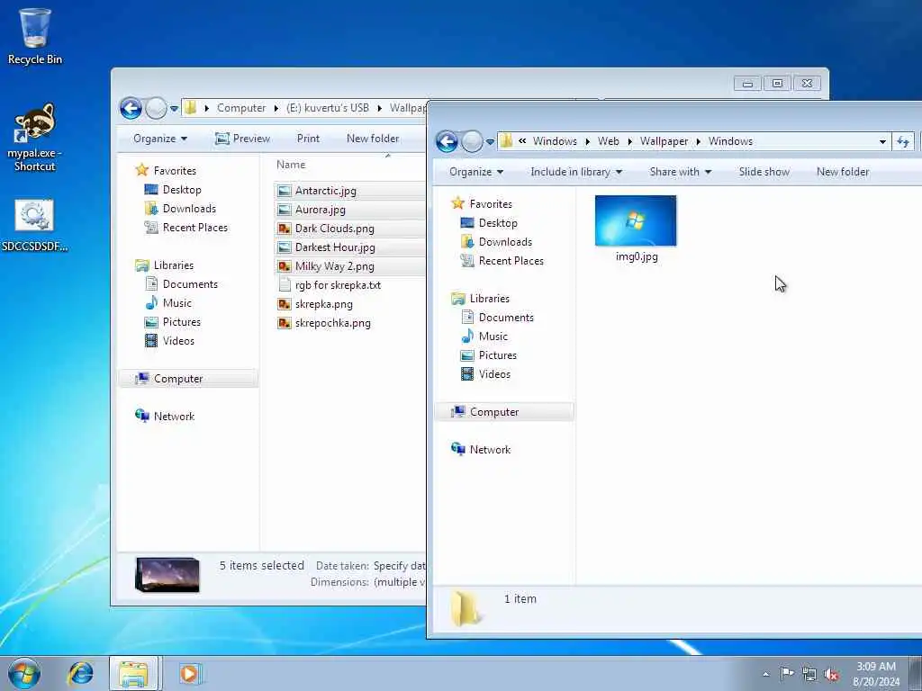Click Print in the USB window toolbar
The image size is (922, 691).
pos(308,139)
